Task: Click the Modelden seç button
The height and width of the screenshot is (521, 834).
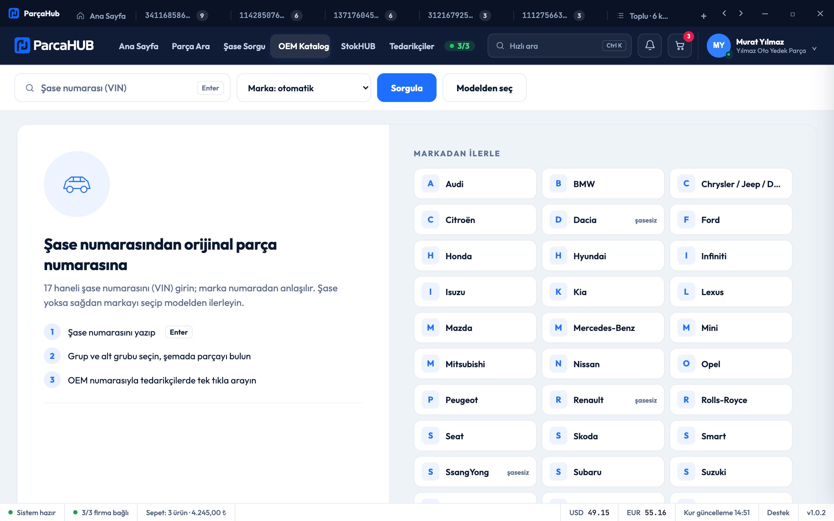Action: pyautogui.click(x=485, y=88)
